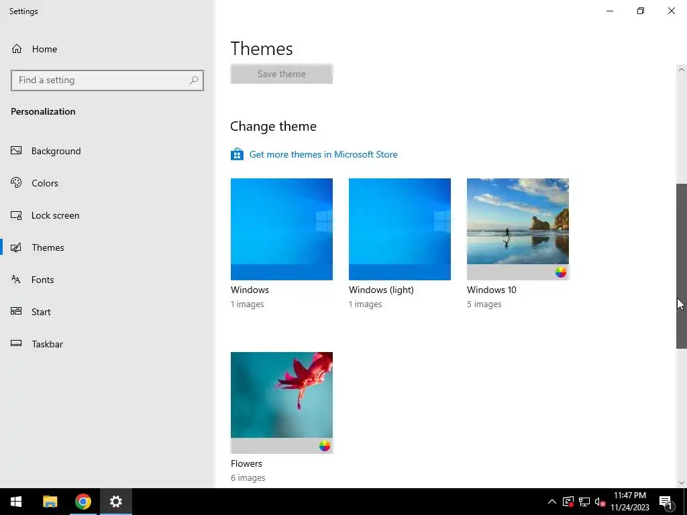The width and height of the screenshot is (687, 515).
Task: Click the search magnifier in Find a setting
Action: tap(194, 80)
